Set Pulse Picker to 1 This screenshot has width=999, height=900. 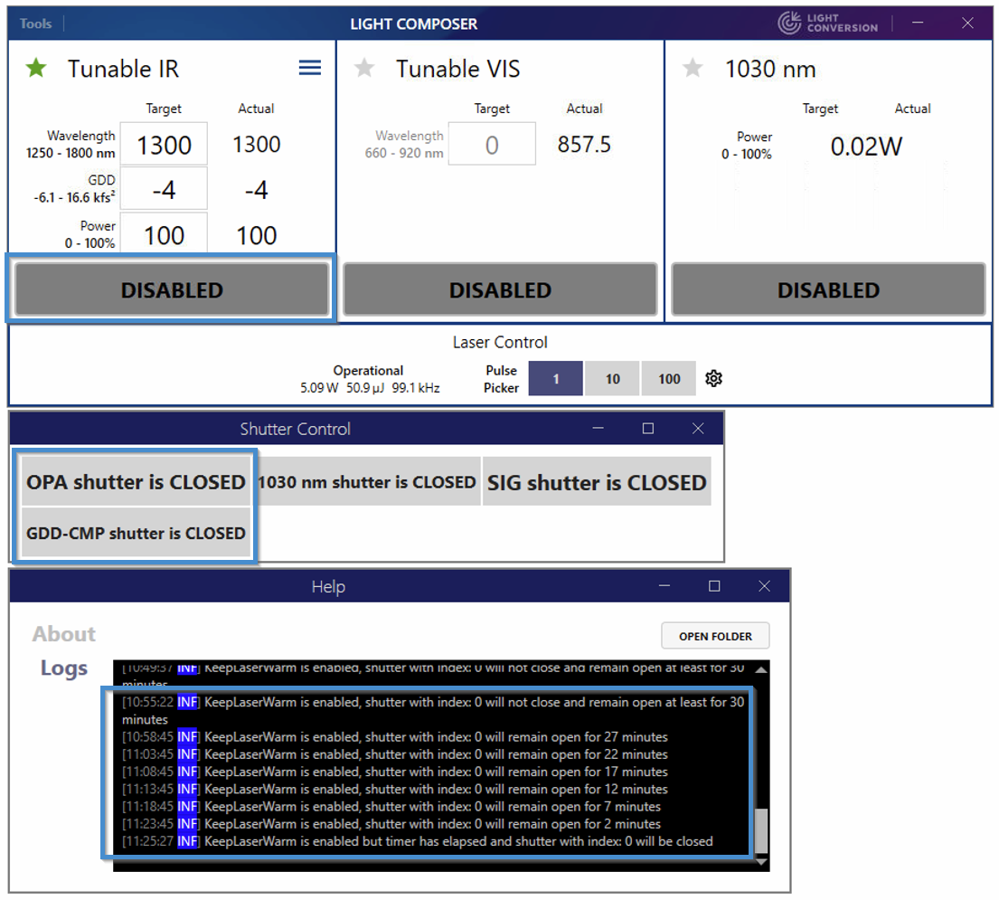556,379
